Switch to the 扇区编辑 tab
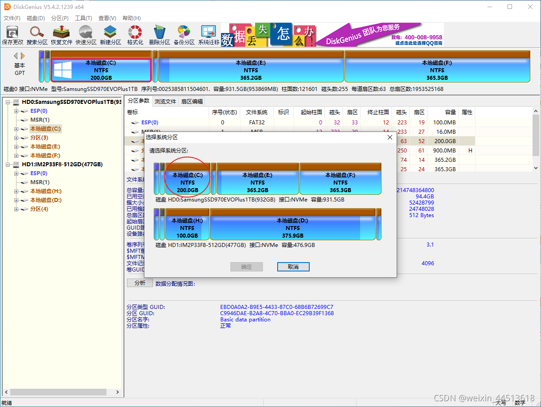 (x=192, y=101)
